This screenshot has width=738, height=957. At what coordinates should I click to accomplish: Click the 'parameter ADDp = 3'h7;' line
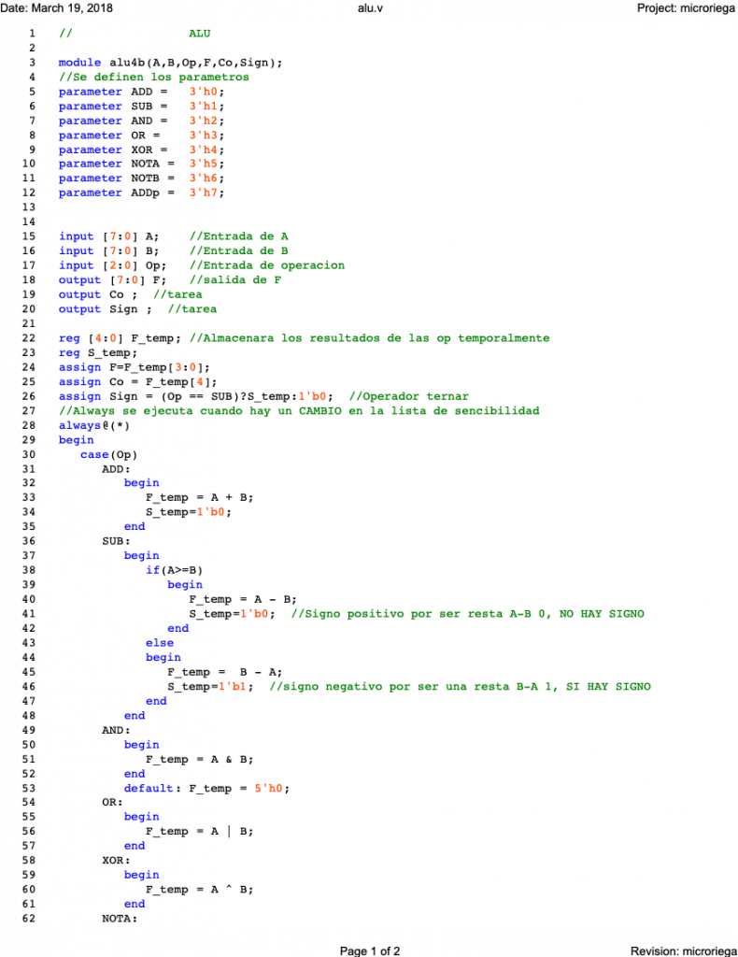click(141, 193)
